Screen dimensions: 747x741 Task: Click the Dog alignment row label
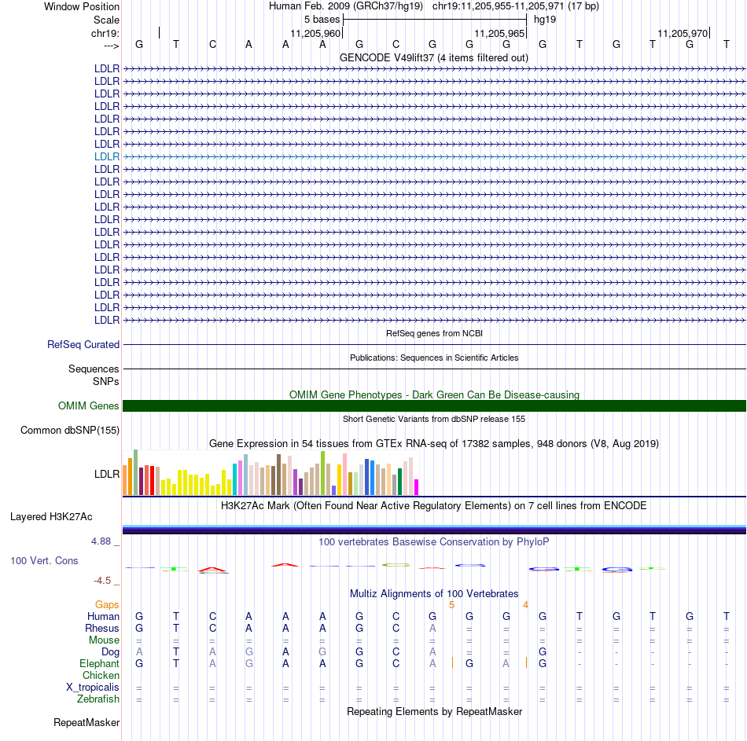pos(111,652)
